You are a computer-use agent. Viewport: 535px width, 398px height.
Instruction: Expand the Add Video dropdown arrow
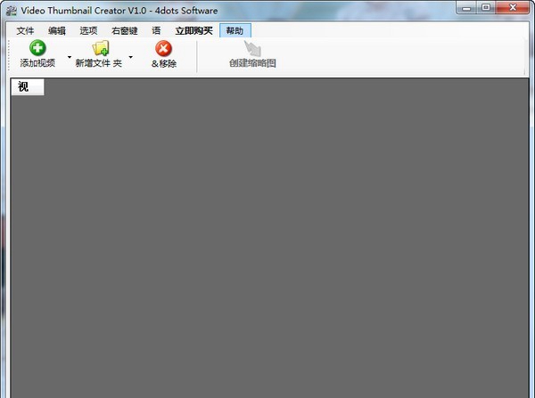pos(70,57)
